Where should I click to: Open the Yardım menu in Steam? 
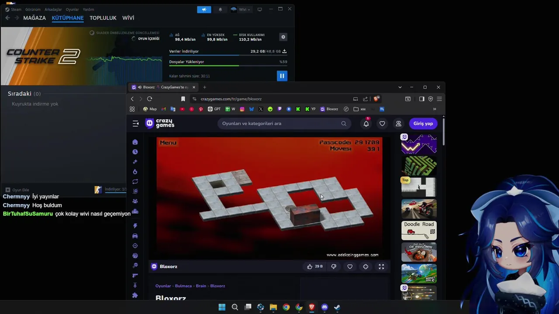click(88, 9)
